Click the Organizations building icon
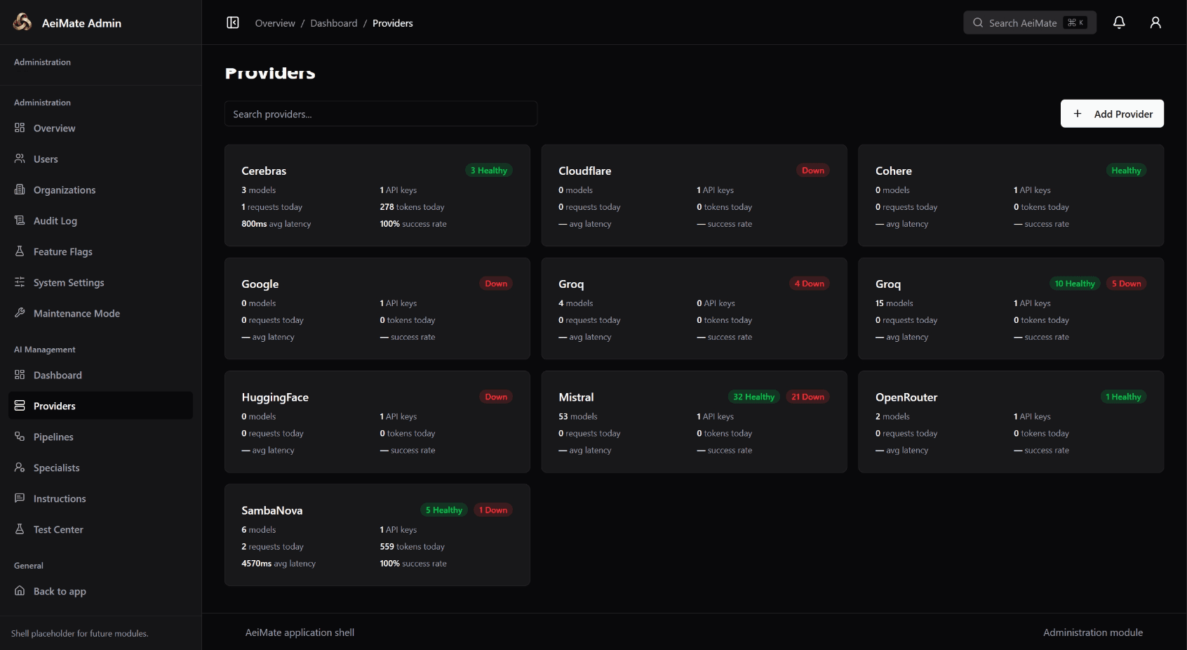Screen dimensions: 1187x650 20,190
